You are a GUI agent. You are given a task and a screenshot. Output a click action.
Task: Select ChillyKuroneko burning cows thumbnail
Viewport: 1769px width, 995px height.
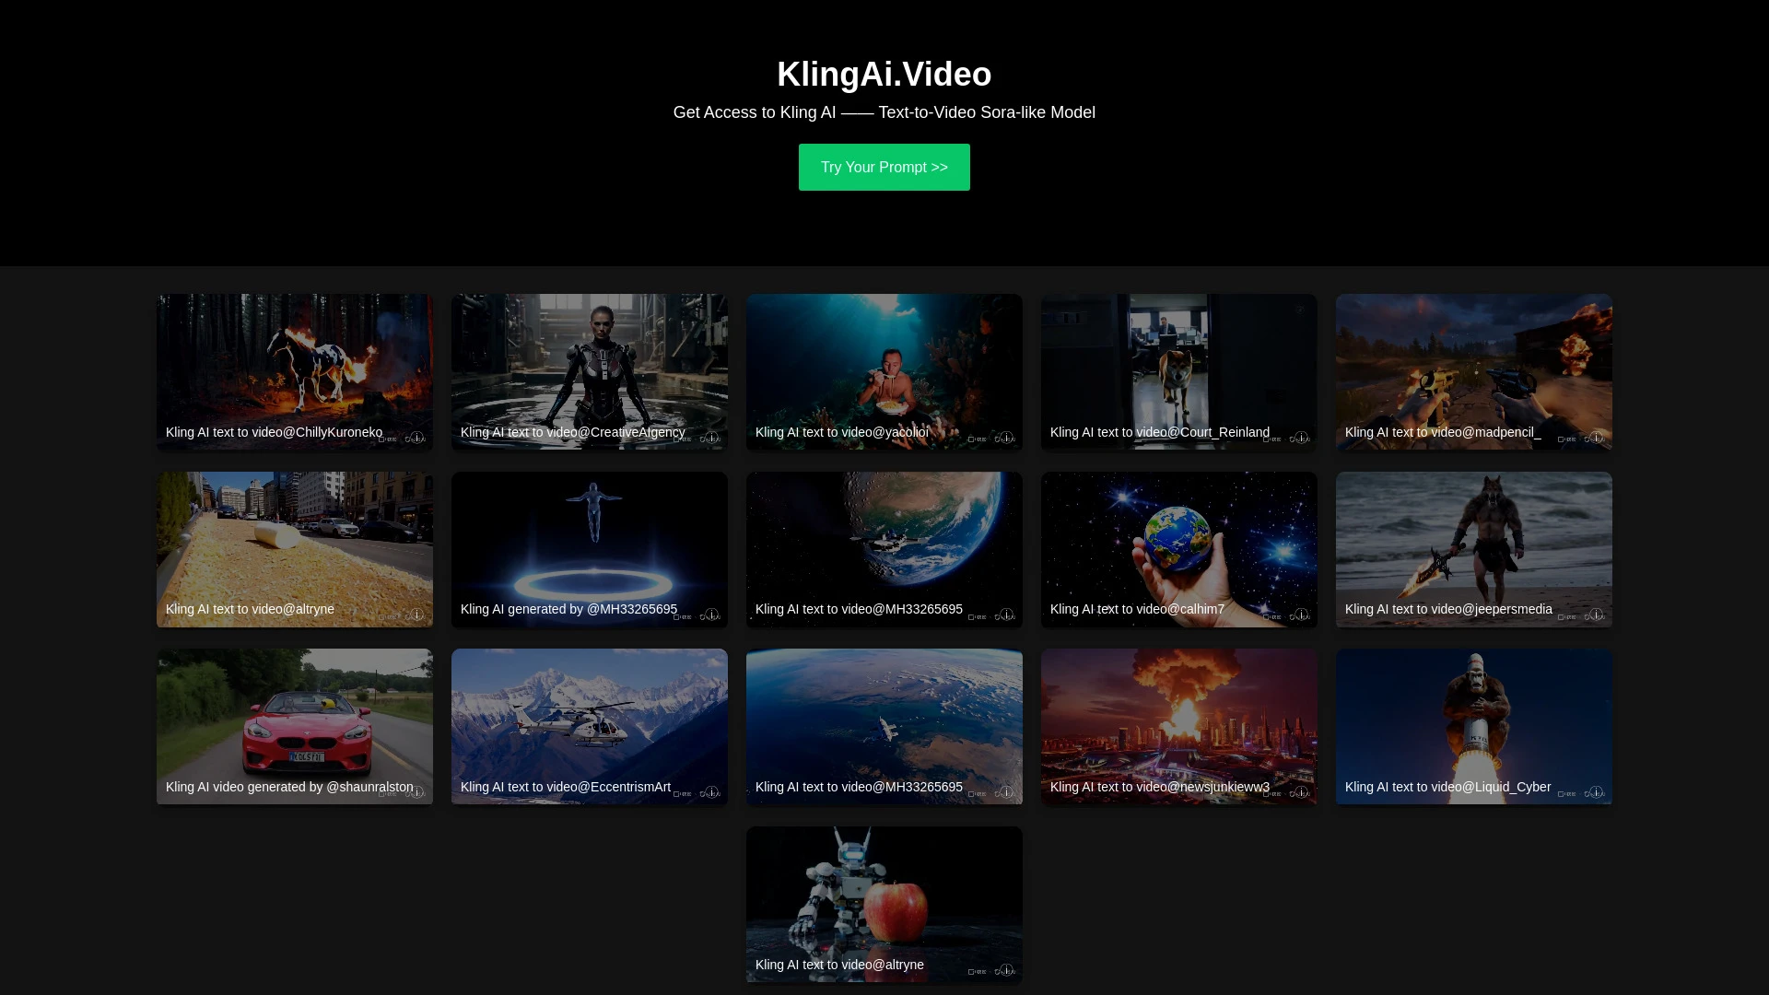[x=295, y=372]
